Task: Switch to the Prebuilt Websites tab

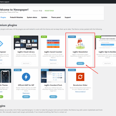Action: click(x=16, y=17)
